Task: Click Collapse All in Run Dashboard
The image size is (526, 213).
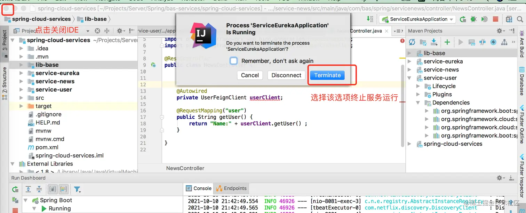Action: [x=39, y=189]
